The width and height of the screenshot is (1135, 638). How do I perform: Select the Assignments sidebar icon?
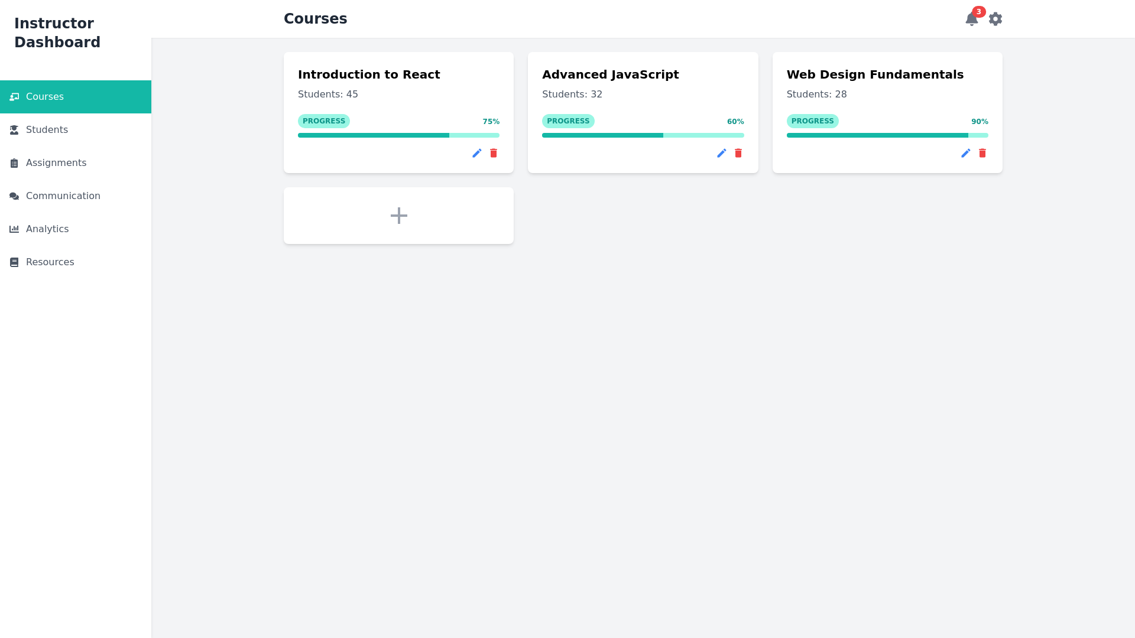pos(14,162)
